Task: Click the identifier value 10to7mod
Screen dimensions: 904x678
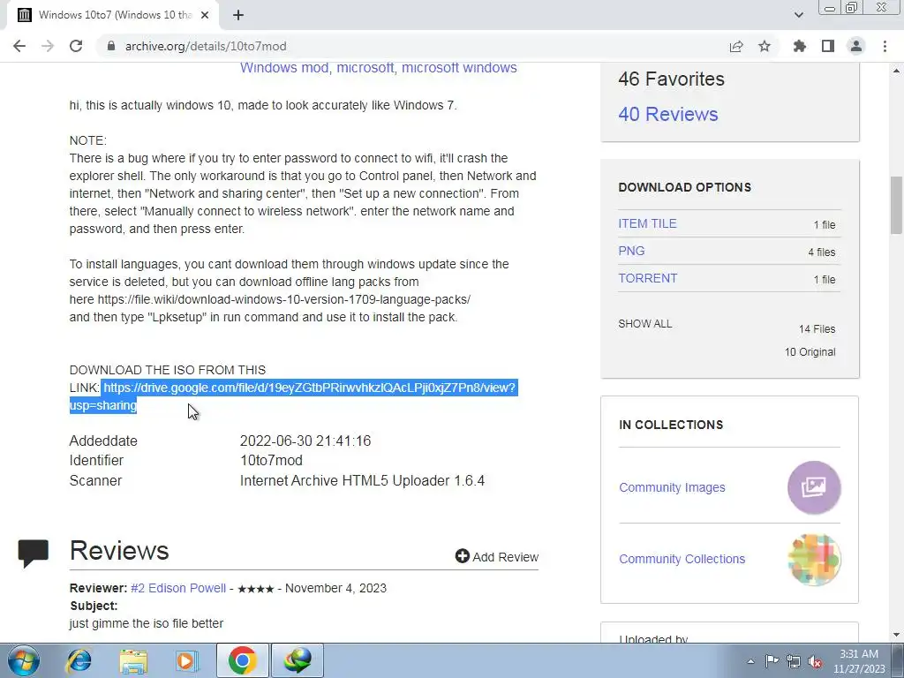Action: coord(271,461)
